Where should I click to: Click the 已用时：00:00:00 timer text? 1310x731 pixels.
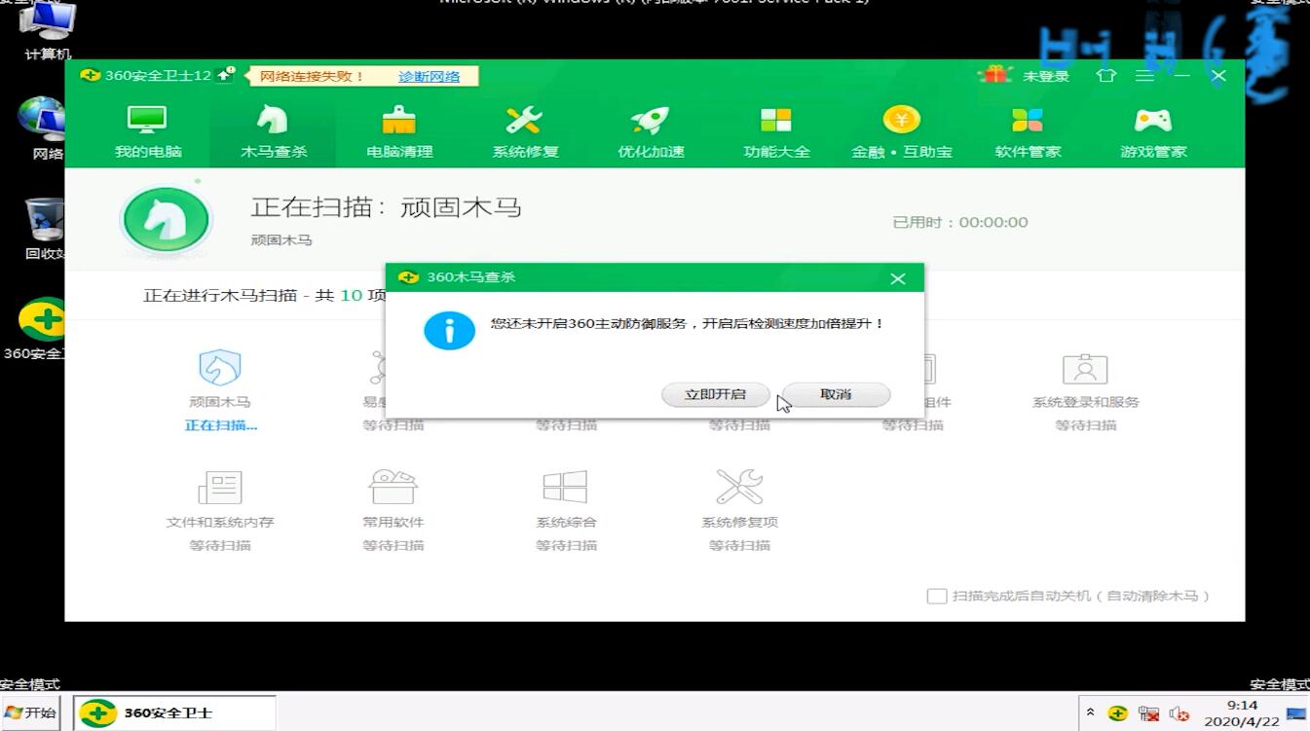[x=960, y=222]
